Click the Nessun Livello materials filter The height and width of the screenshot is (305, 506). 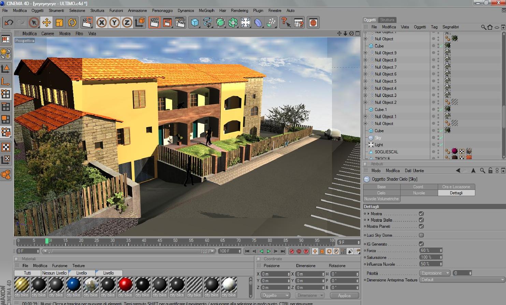click(x=55, y=273)
